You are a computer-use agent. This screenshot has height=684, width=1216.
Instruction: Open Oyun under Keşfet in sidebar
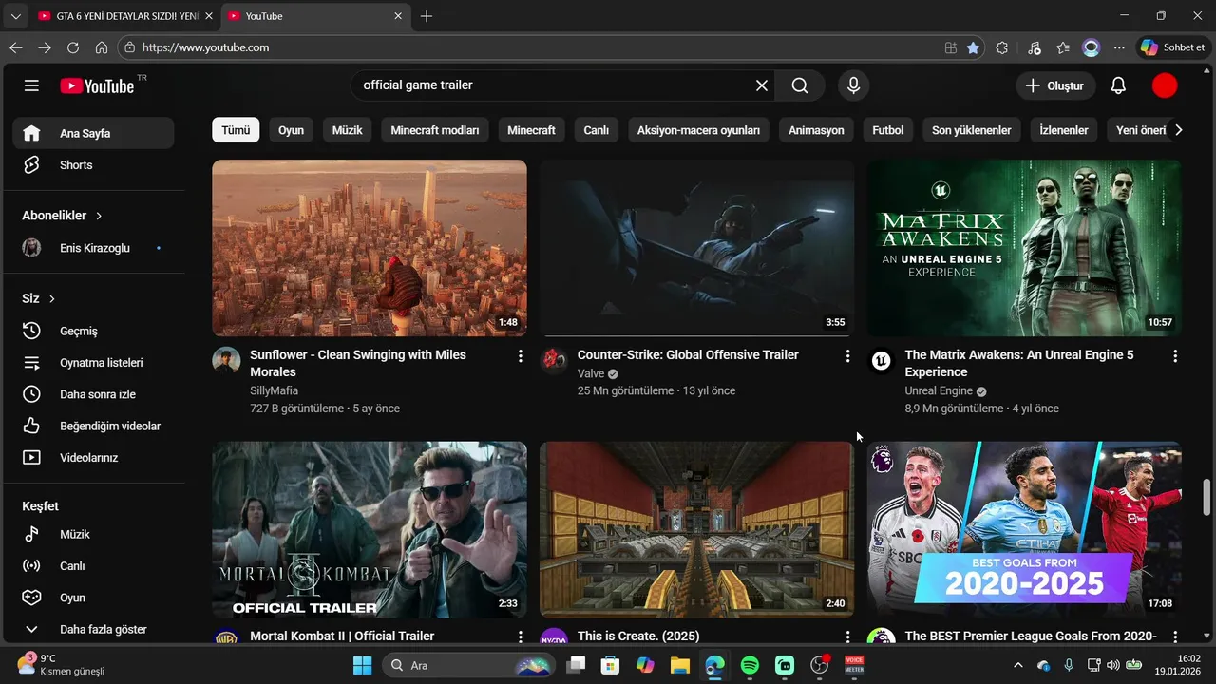93,598
